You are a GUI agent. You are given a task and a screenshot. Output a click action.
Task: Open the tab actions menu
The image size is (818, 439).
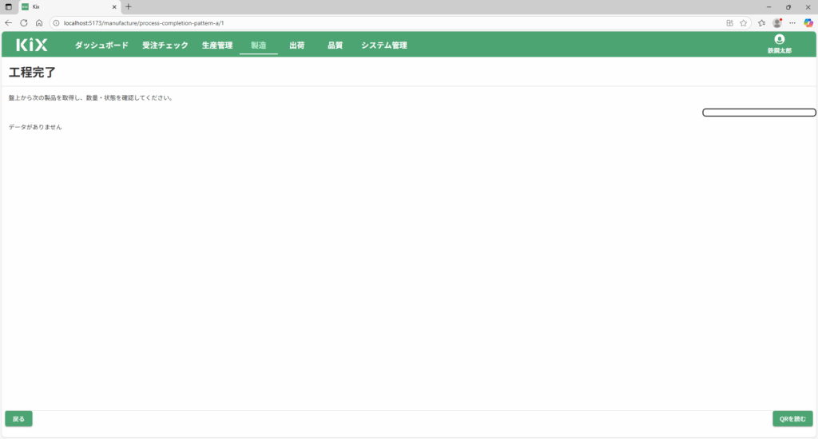click(9, 6)
